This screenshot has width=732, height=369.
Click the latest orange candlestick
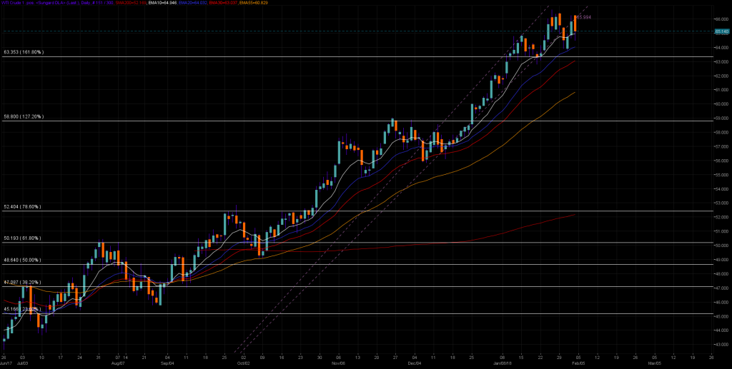pos(575,24)
